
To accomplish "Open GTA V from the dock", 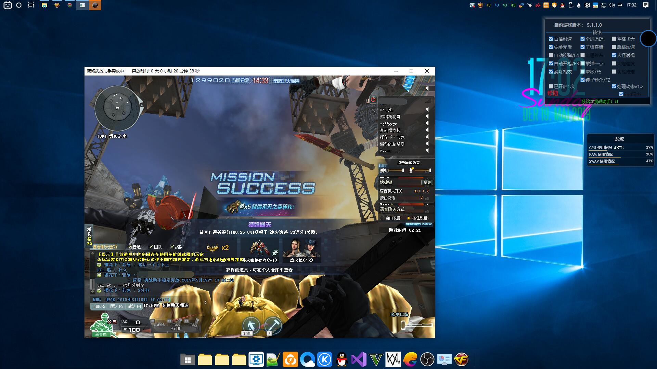I will [x=376, y=359].
